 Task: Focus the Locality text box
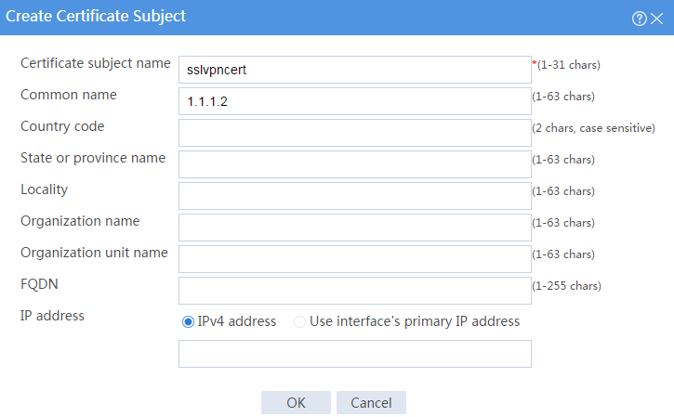point(354,196)
